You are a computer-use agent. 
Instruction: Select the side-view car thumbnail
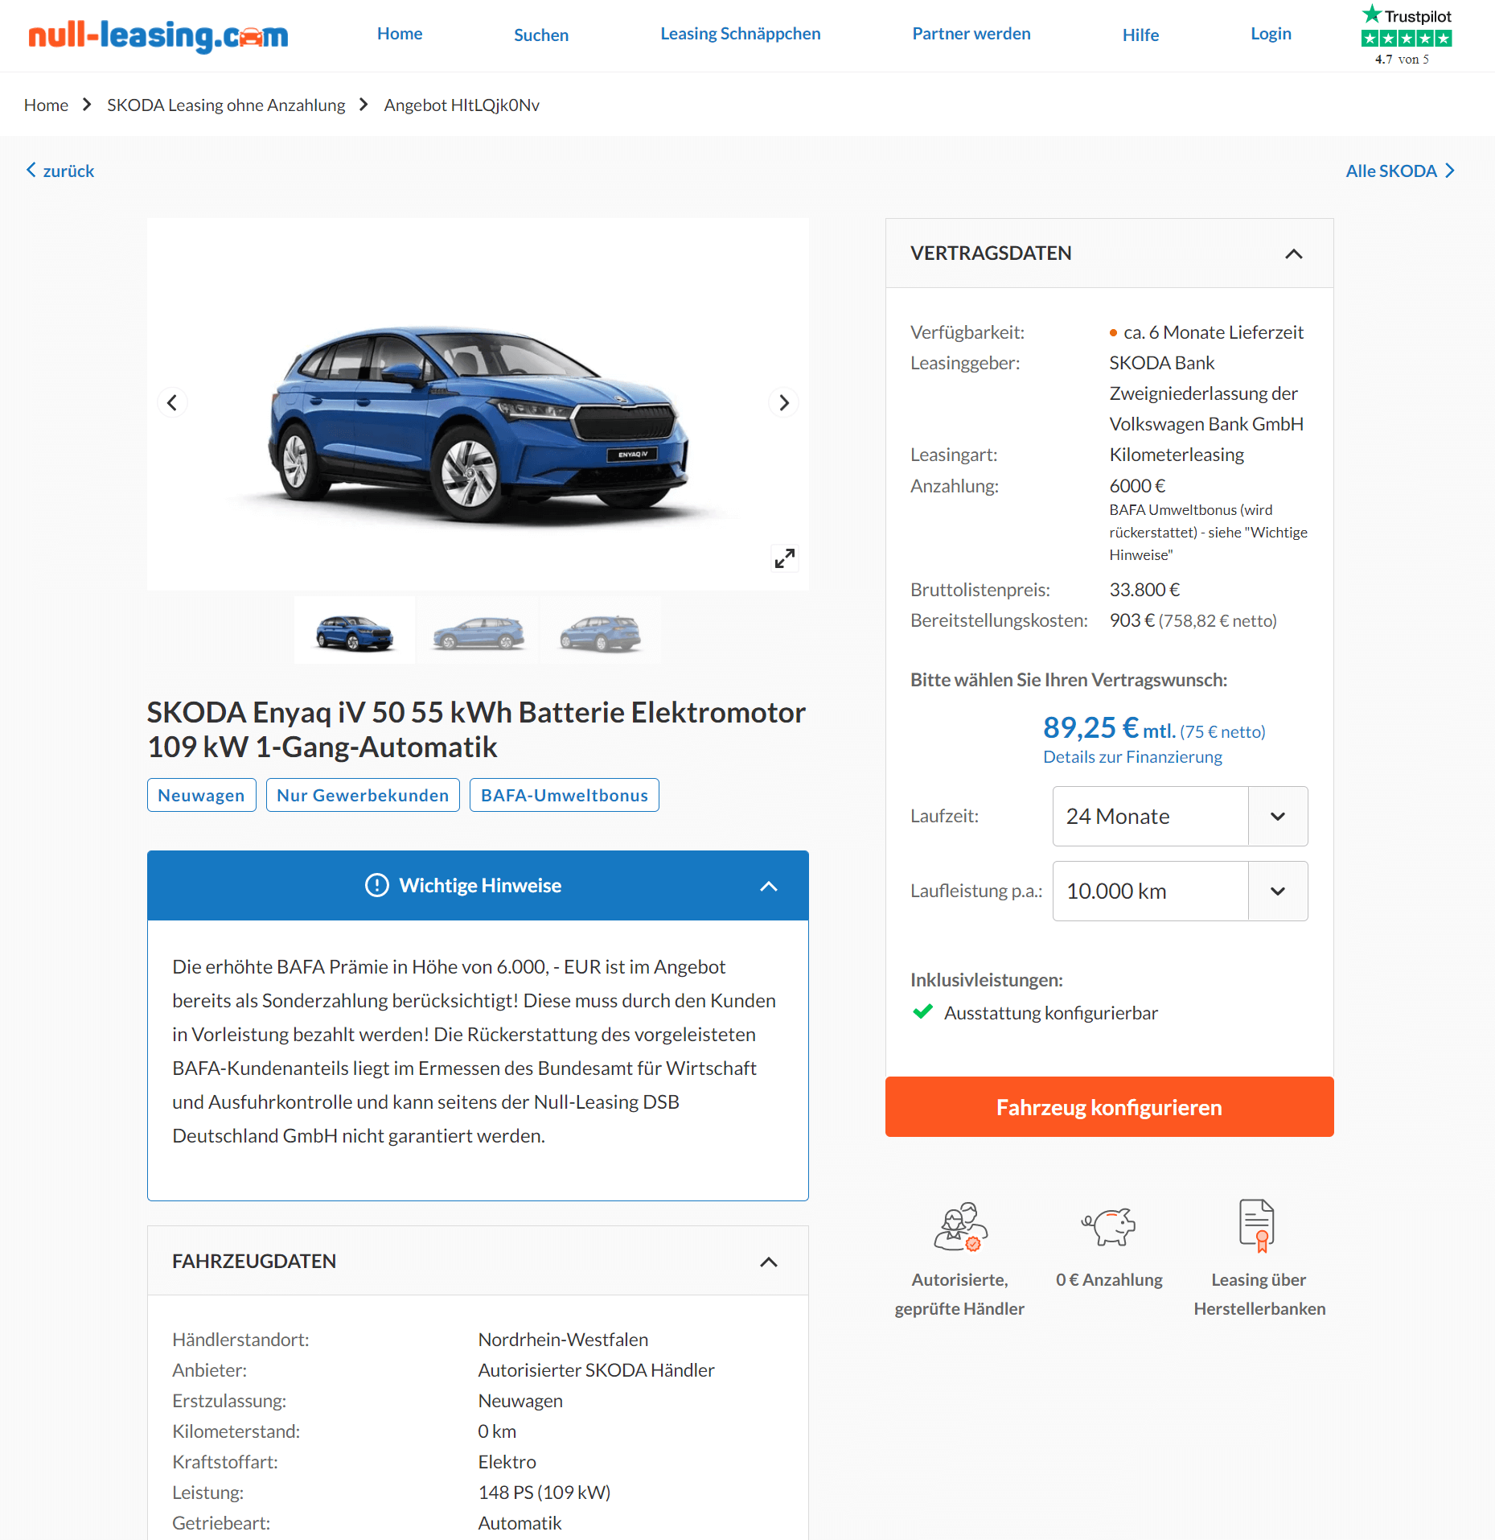tap(478, 631)
